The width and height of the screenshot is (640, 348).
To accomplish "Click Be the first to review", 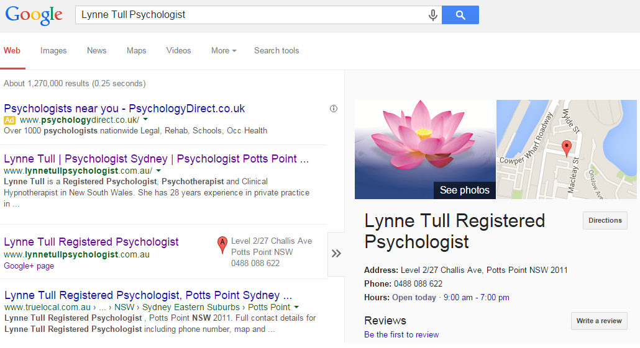I will [401, 334].
